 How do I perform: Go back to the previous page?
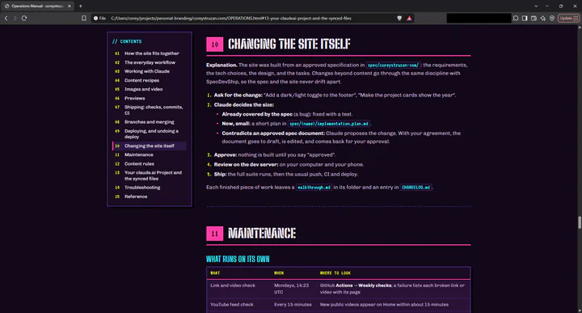[6, 18]
